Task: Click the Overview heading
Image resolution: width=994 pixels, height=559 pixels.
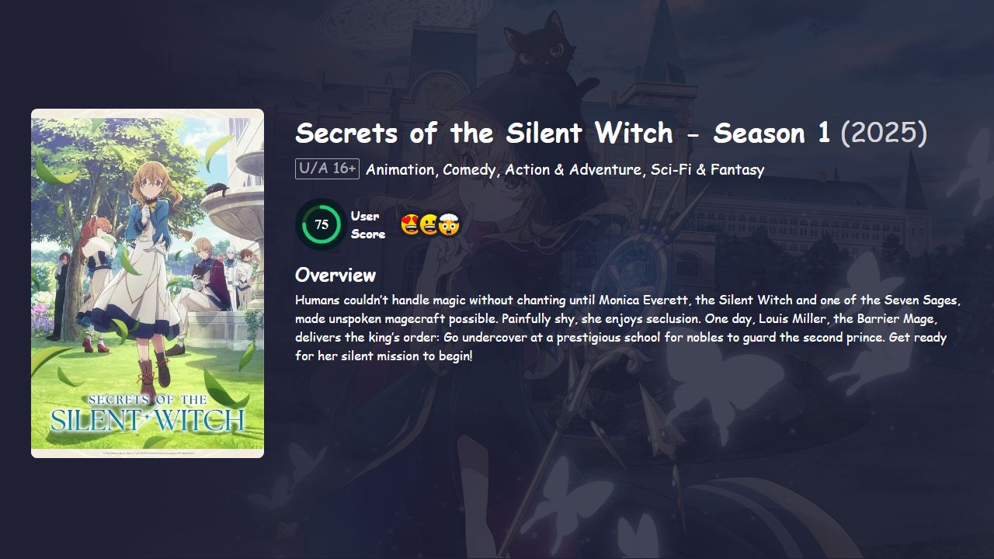Action: coord(335,275)
